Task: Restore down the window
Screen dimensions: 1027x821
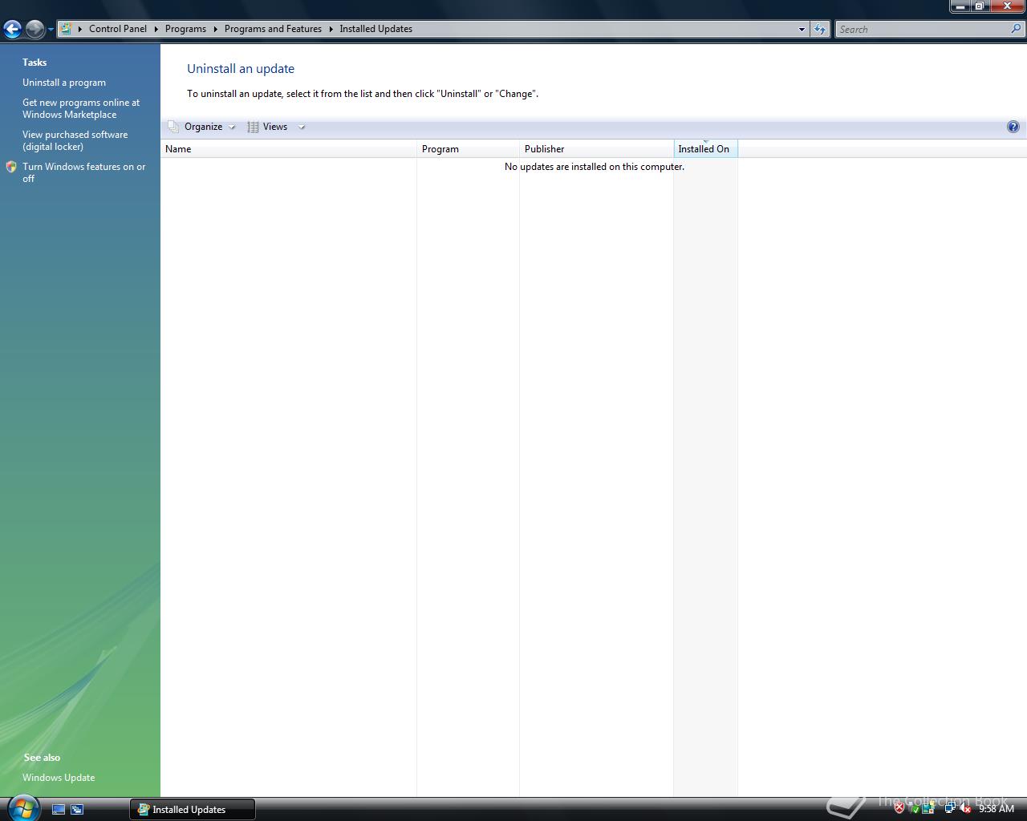Action: [x=980, y=6]
